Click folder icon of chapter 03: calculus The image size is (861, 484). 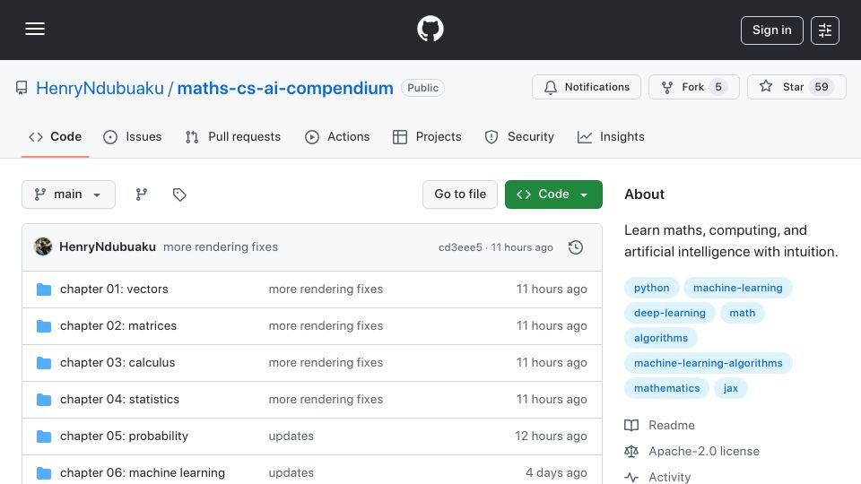pos(44,363)
